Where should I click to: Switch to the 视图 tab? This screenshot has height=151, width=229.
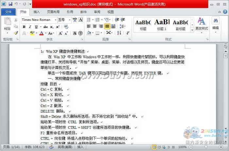click(111, 12)
